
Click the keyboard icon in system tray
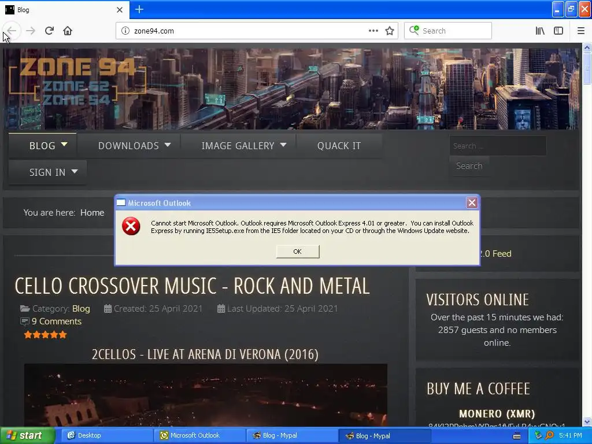click(x=517, y=436)
